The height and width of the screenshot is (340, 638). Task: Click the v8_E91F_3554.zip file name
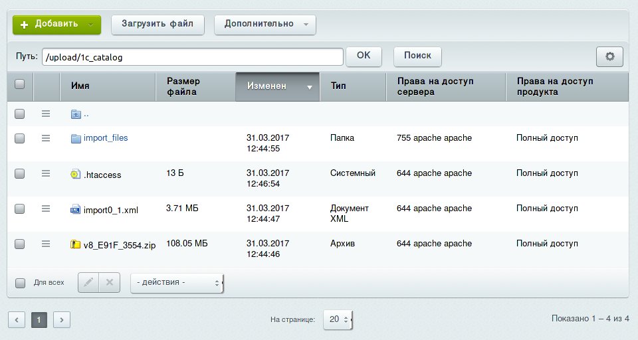click(120, 245)
